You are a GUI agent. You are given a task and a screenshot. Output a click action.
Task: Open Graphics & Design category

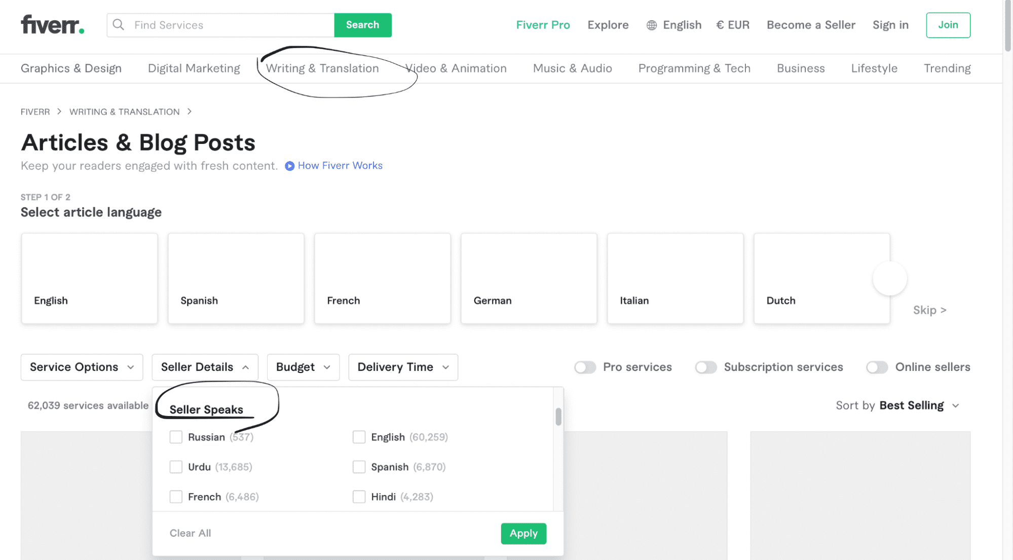[71, 68]
